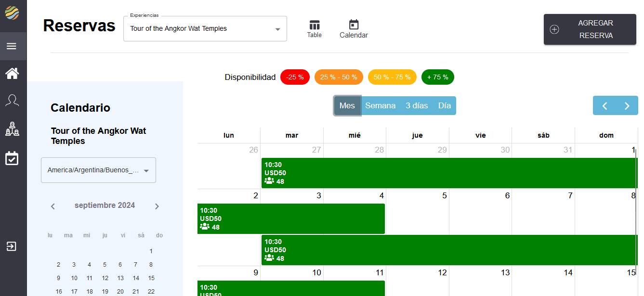644x296 pixels.
Task: Select day 10 in the mini calendar
Action: 74,278
